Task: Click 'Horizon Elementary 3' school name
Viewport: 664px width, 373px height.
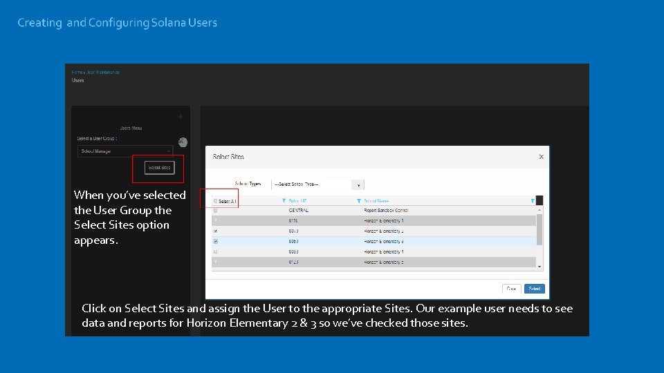Action: coord(384,242)
